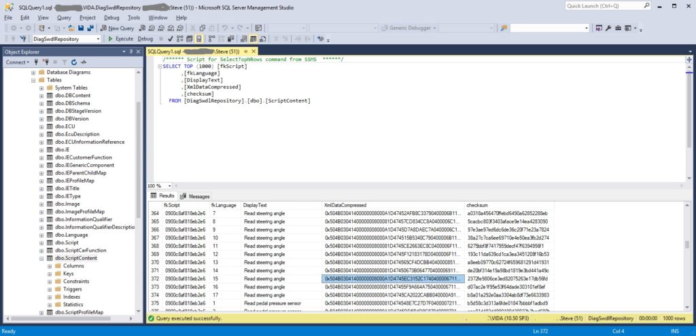696x336 pixels.
Task: Click the Find in Files icon
Action: (504, 28)
